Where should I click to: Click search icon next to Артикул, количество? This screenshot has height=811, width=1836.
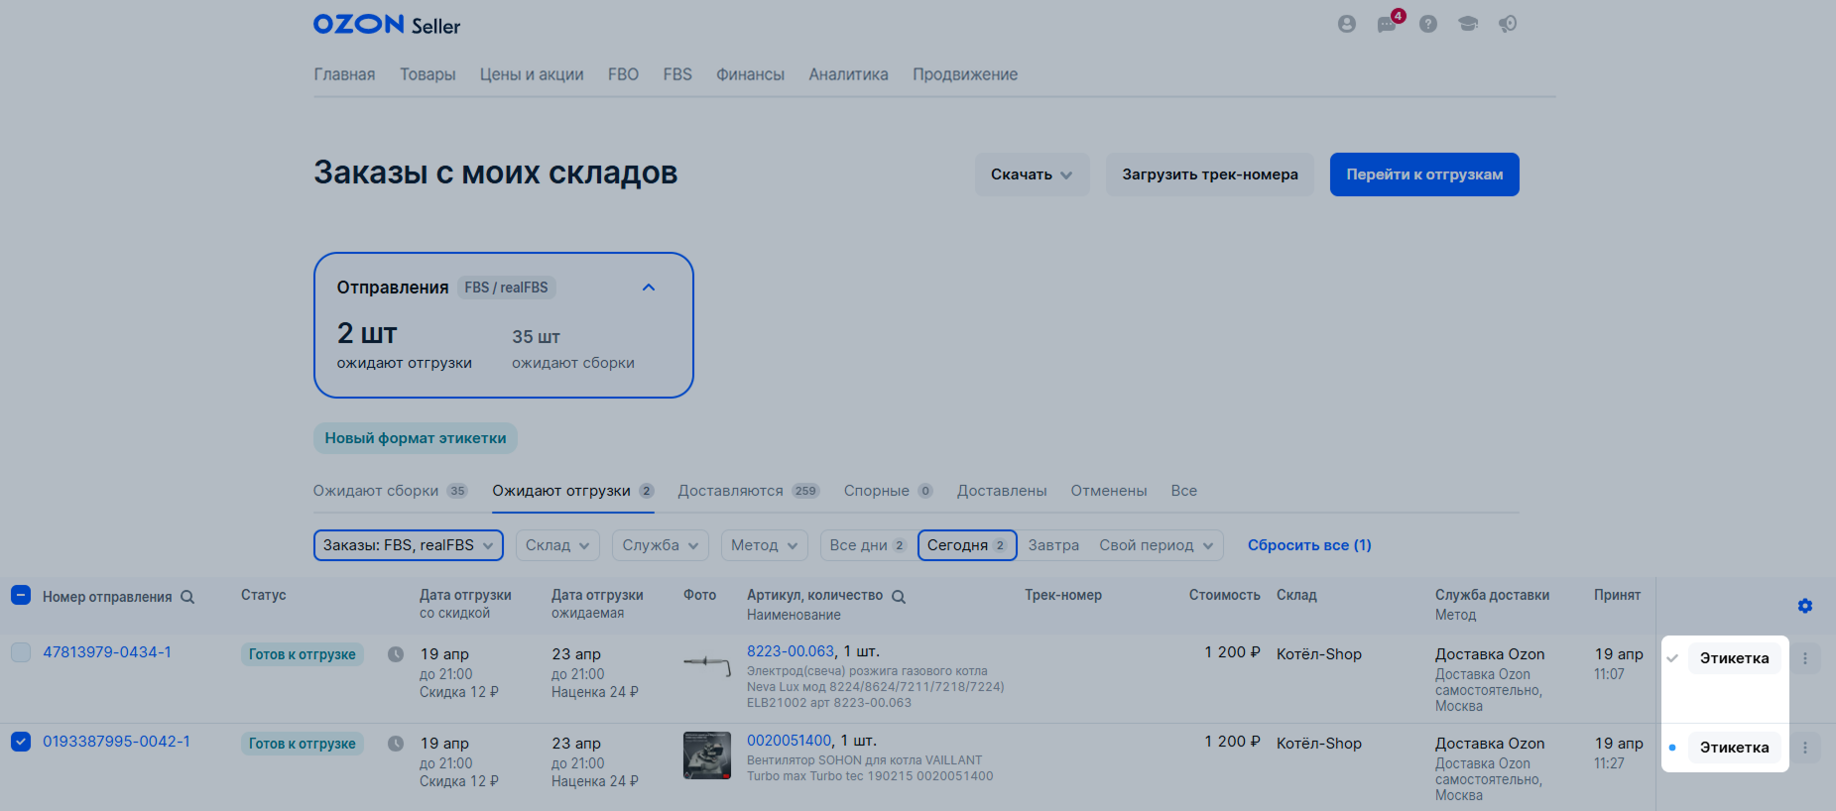[x=899, y=597]
